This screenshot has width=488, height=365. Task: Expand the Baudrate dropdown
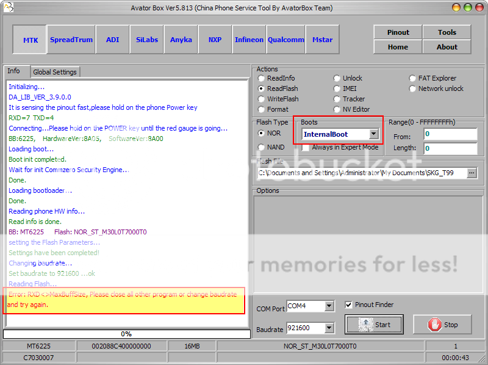(329, 328)
